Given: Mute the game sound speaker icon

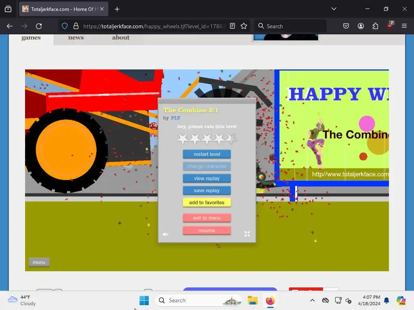Looking at the screenshot, I should (x=165, y=234).
